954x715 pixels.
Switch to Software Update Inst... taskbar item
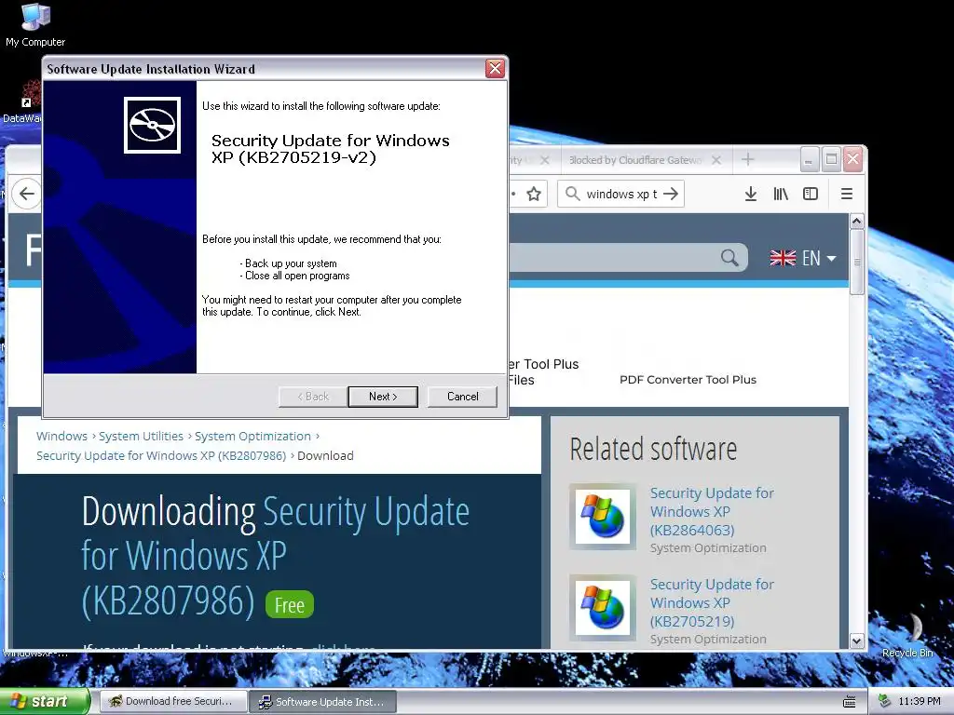pyautogui.click(x=323, y=701)
